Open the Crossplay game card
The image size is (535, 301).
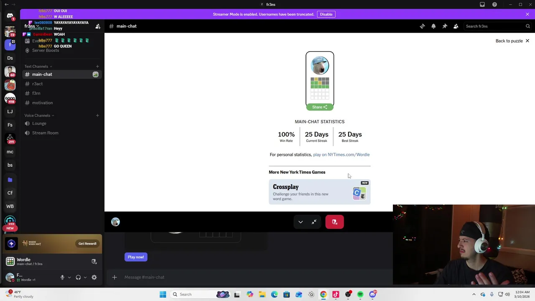coord(320,192)
